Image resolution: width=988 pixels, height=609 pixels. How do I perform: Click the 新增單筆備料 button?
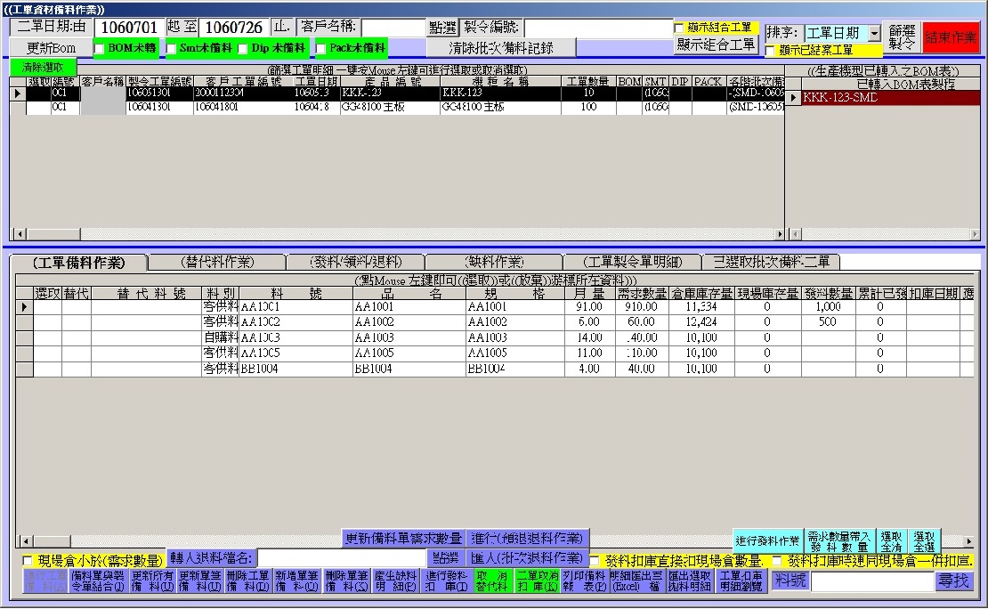tap(296, 581)
